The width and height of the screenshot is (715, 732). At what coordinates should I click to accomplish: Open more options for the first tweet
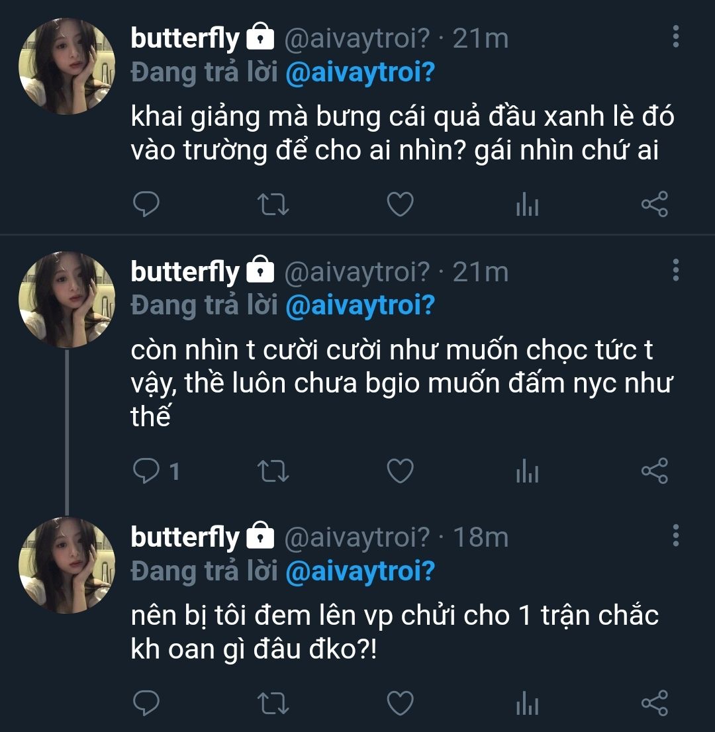(x=675, y=37)
